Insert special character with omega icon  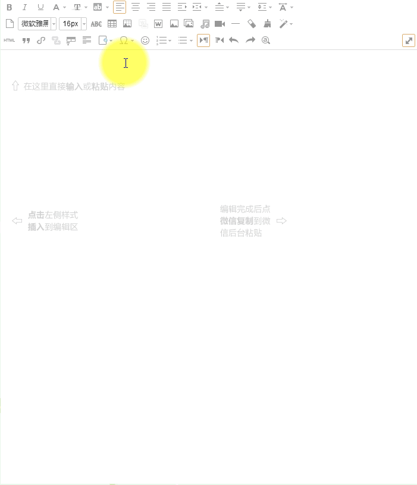124,40
